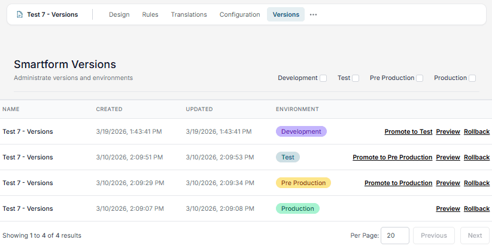Tick the Test environment filter checkbox
The image size is (492, 249).
pos(356,78)
